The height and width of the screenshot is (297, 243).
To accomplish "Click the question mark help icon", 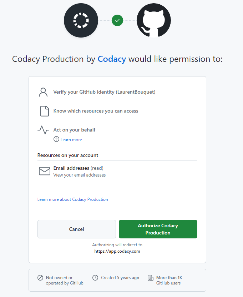I will click(x=56, y=139).
